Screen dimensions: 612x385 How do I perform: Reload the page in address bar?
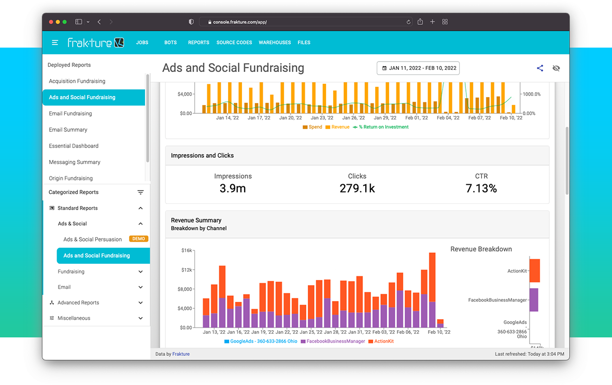[409, 22]
